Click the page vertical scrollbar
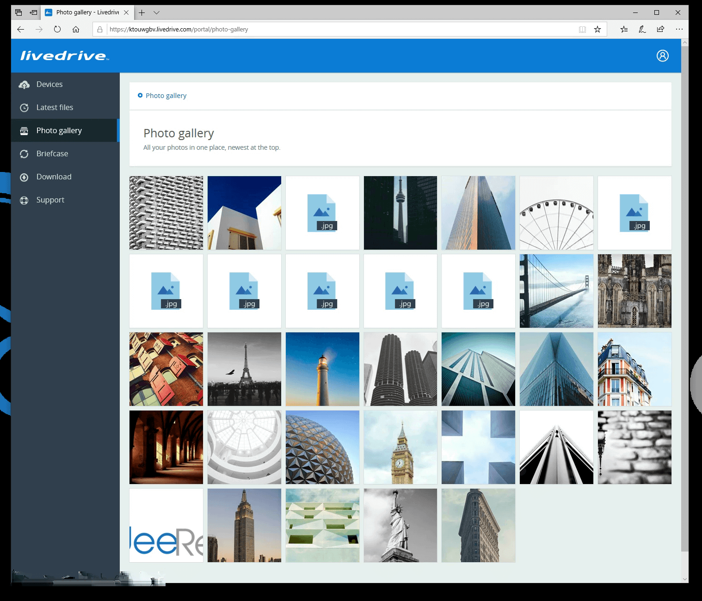This screenshot has height=601, width=702. click(684, 296)
